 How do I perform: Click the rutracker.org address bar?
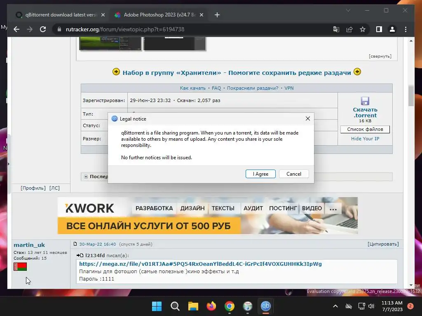(x=194, y=29)
